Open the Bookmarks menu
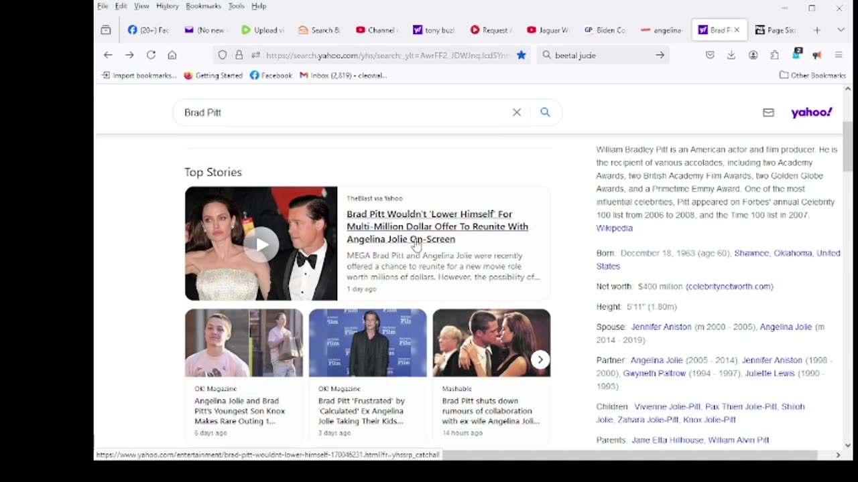858x482 pixels. coord(203,6)
